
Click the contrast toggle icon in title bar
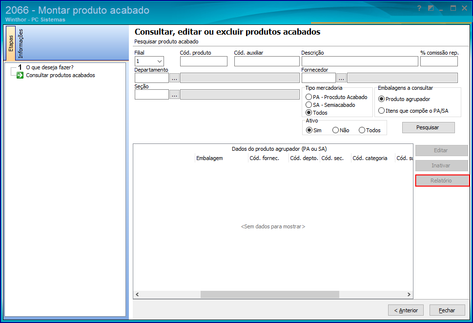[x=431, y=8]
